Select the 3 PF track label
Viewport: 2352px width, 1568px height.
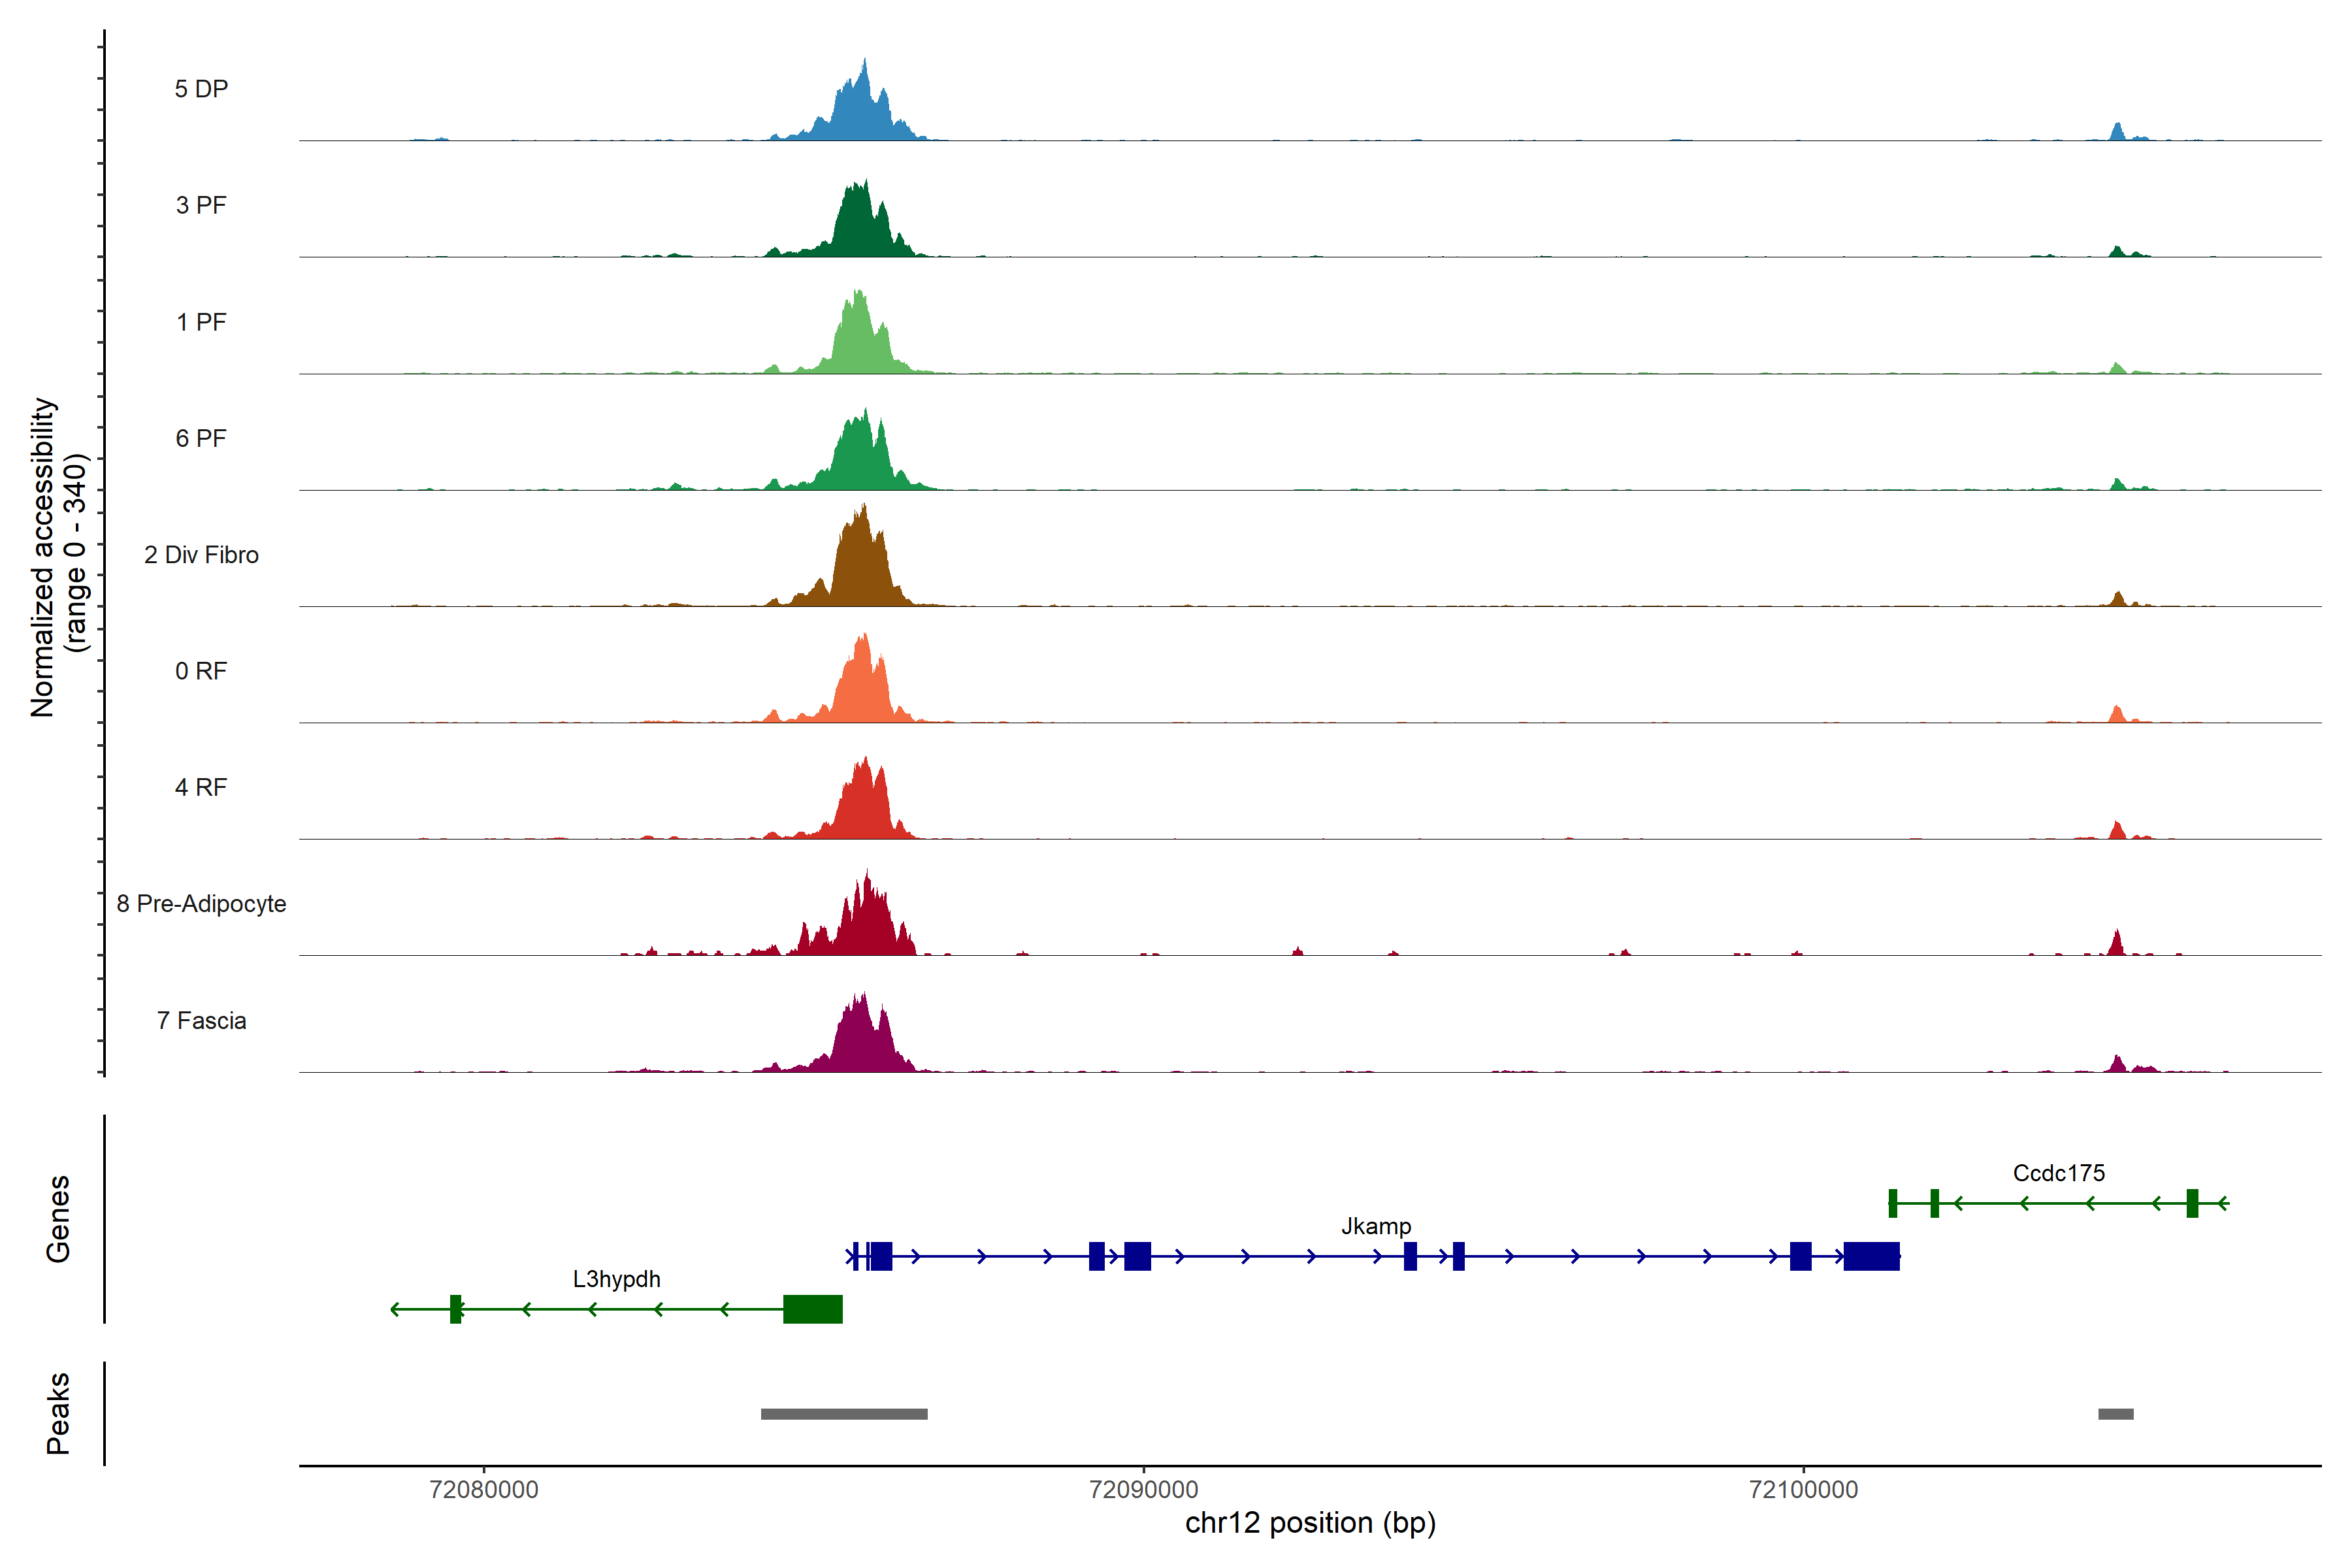[201, 205]
